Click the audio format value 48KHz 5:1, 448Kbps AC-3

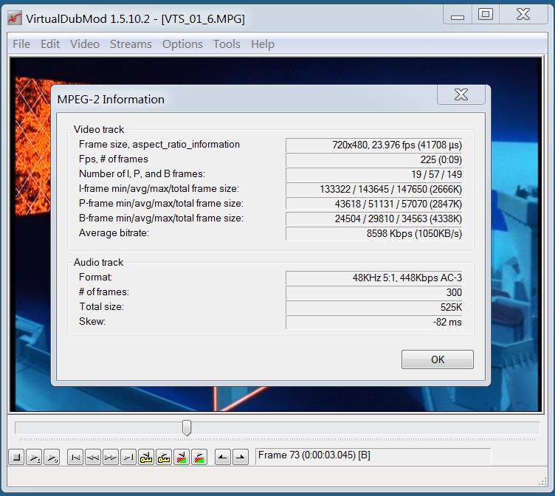373,278
